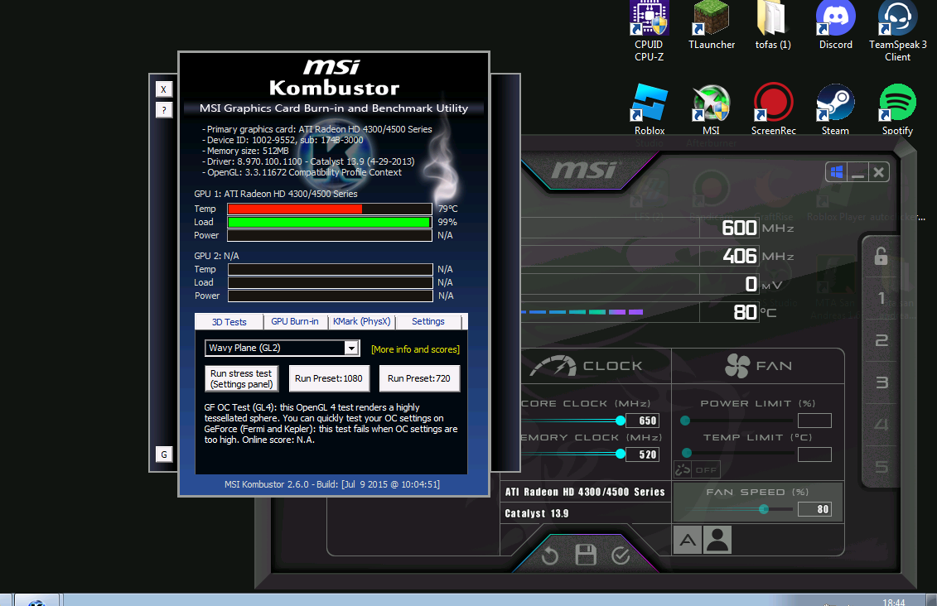Launch the Steam desktop shortcut

point(835,110)
